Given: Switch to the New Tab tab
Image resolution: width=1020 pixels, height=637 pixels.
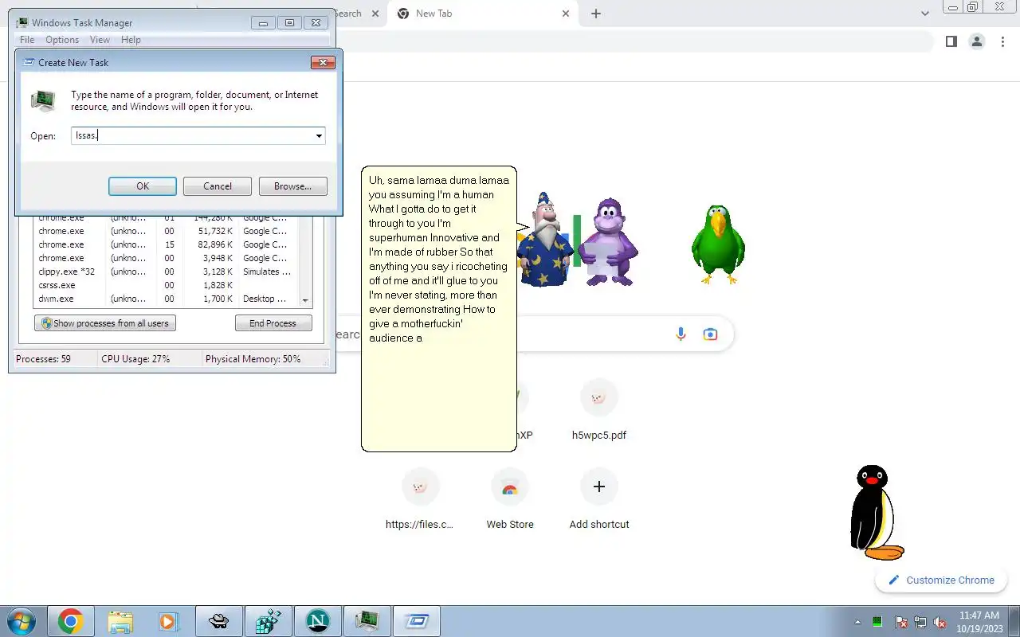Looking at the screenshot, I should [482, 14].
